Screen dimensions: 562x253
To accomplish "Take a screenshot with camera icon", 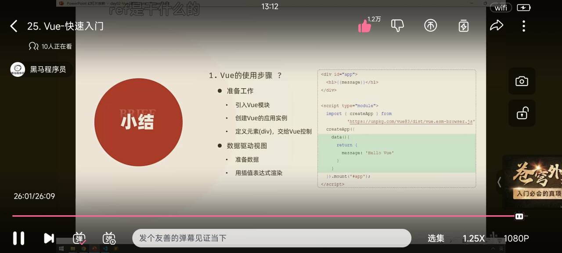I will point(522,81).
